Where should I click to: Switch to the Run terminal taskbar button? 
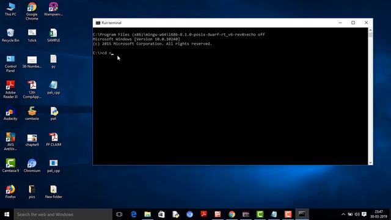coord(302,215)
